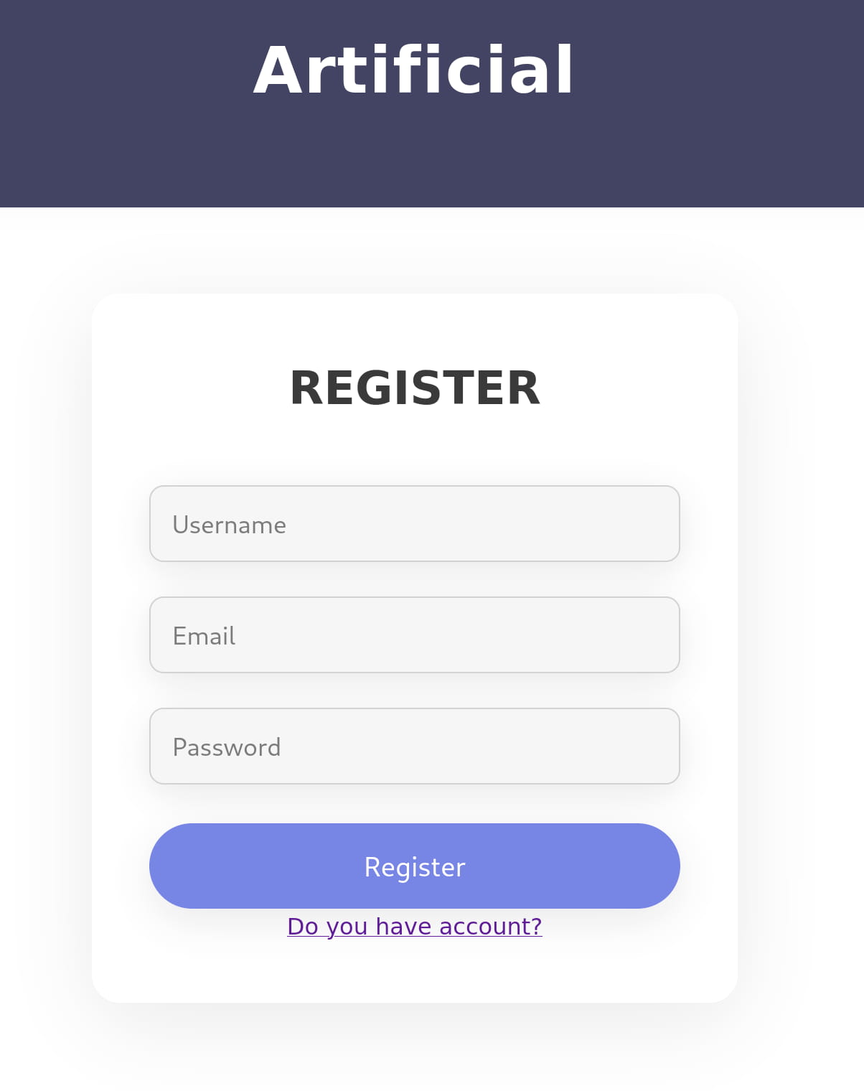This screenshot has width=864, height=1091.
Task: Submit the form with Register
Action: (x=414, y=866)
